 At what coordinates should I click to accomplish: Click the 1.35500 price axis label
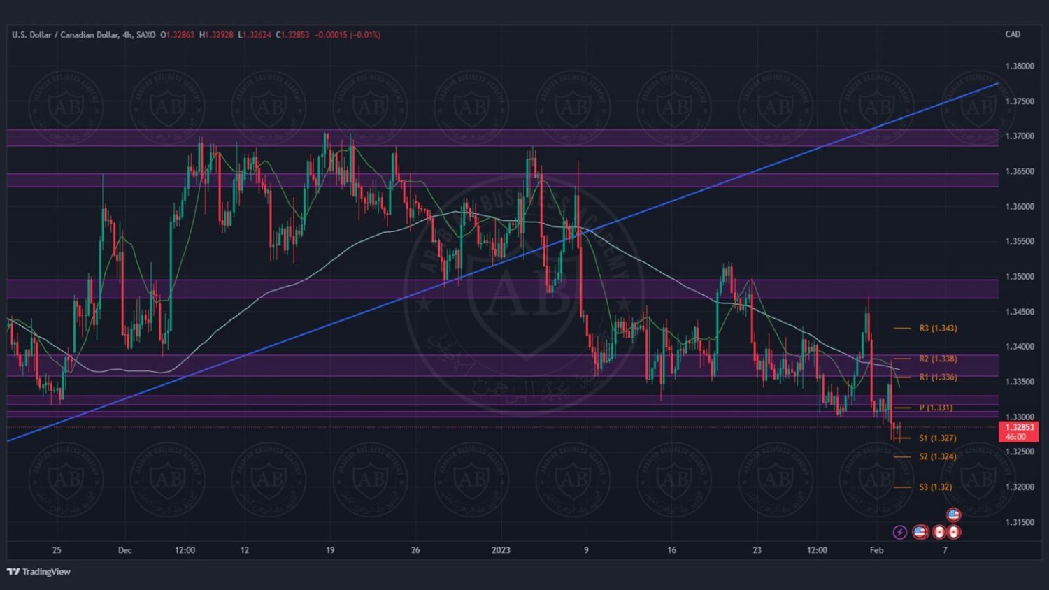pyautogui.click(x=1020, y=242)
